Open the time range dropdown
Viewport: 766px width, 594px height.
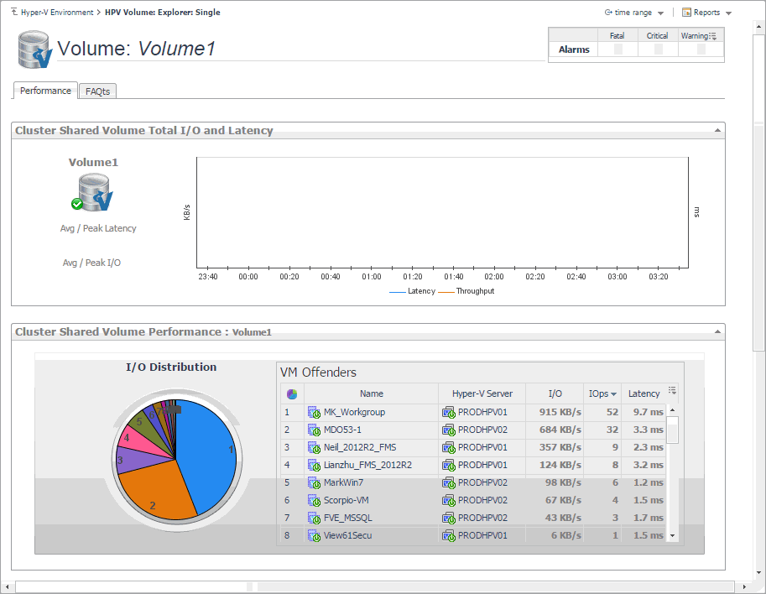(634, 13)
